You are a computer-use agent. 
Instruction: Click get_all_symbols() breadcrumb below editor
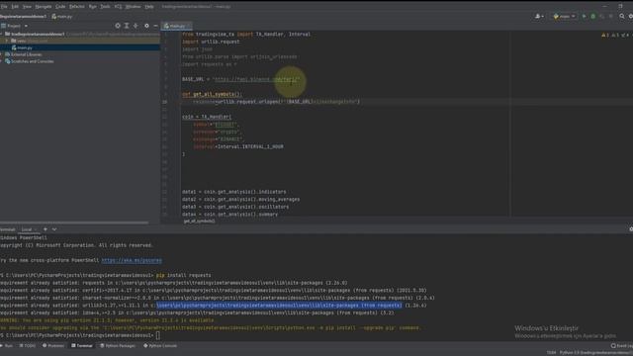(x=200, y=222)
